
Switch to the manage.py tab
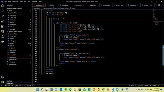[133, 5]
